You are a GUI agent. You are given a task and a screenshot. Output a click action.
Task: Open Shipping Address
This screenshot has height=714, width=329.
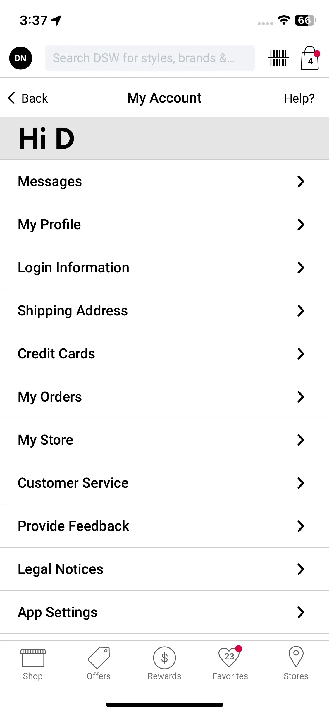[x=164, y=311]
